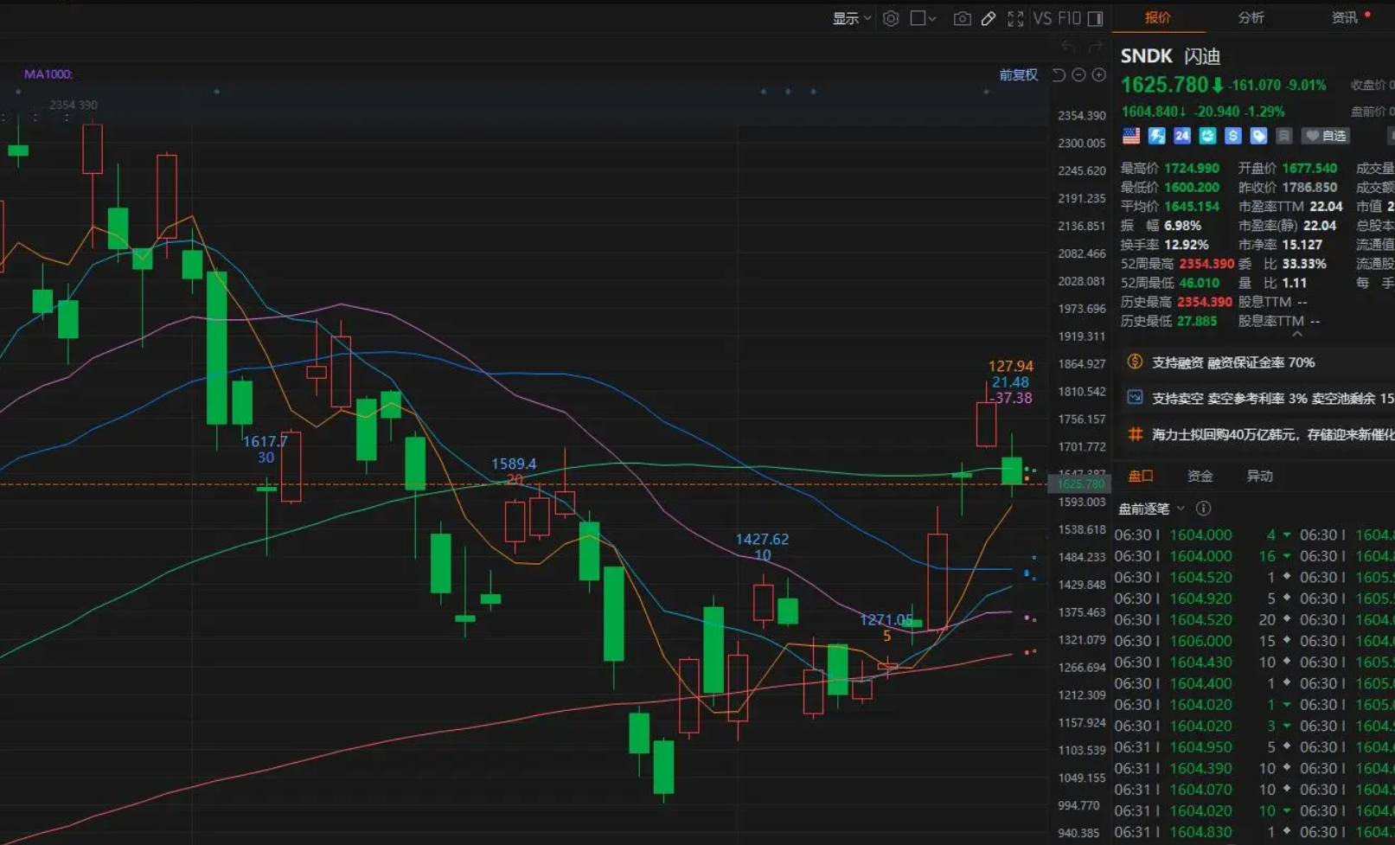Reset chart view with circular arrow

coord(1059,75)
